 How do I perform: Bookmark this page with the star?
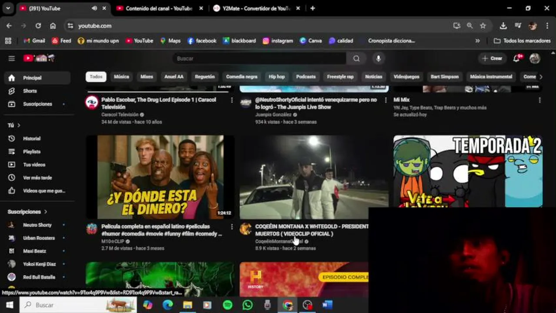tap(482, 26)
